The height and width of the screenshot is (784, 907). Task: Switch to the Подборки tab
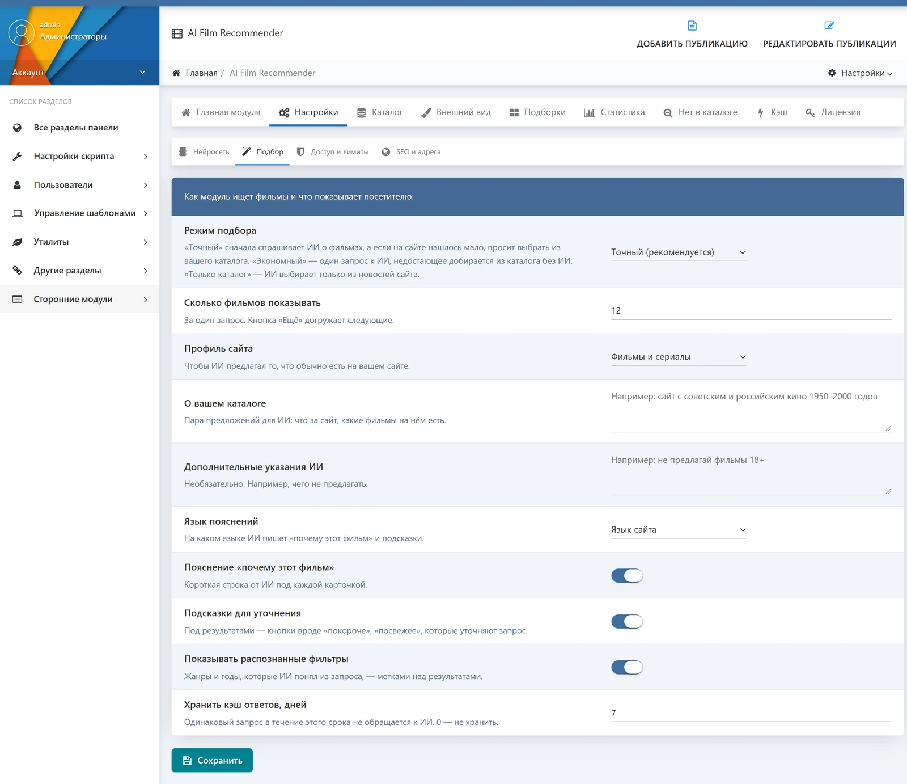click(537, 112)
